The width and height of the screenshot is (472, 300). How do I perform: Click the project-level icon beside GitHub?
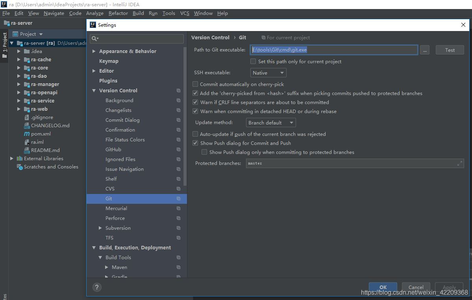tap(178, 149)
